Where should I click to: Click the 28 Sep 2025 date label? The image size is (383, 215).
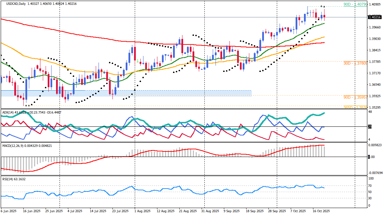pos(277,211)
